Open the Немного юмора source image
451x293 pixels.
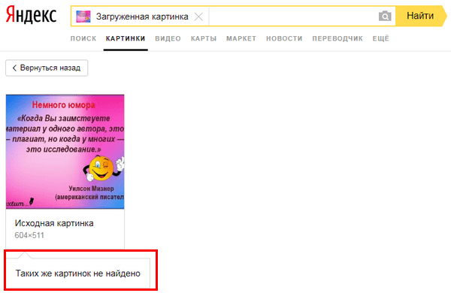click(65, 152)
